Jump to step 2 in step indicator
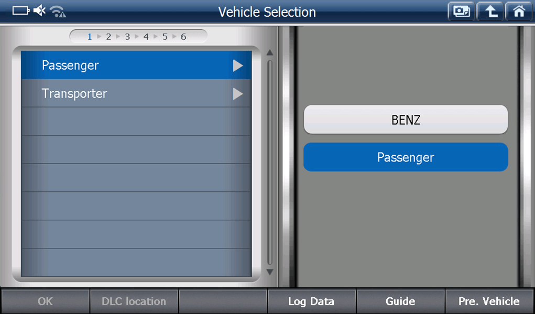Screen dimensions: 535x314 pos(108,37)
